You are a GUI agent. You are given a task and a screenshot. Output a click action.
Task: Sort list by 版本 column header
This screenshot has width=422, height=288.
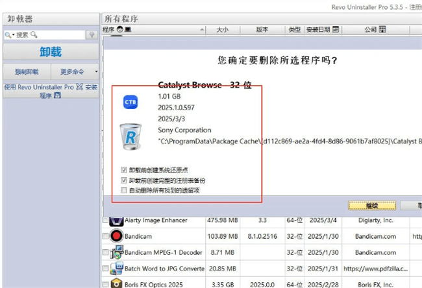262,30
